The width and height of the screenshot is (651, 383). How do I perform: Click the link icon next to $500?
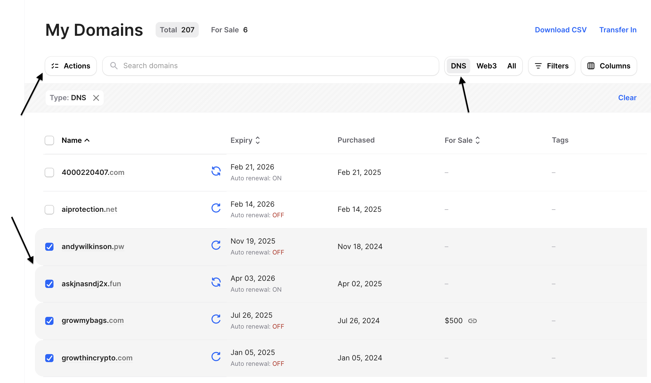click(x=472, y=321)
